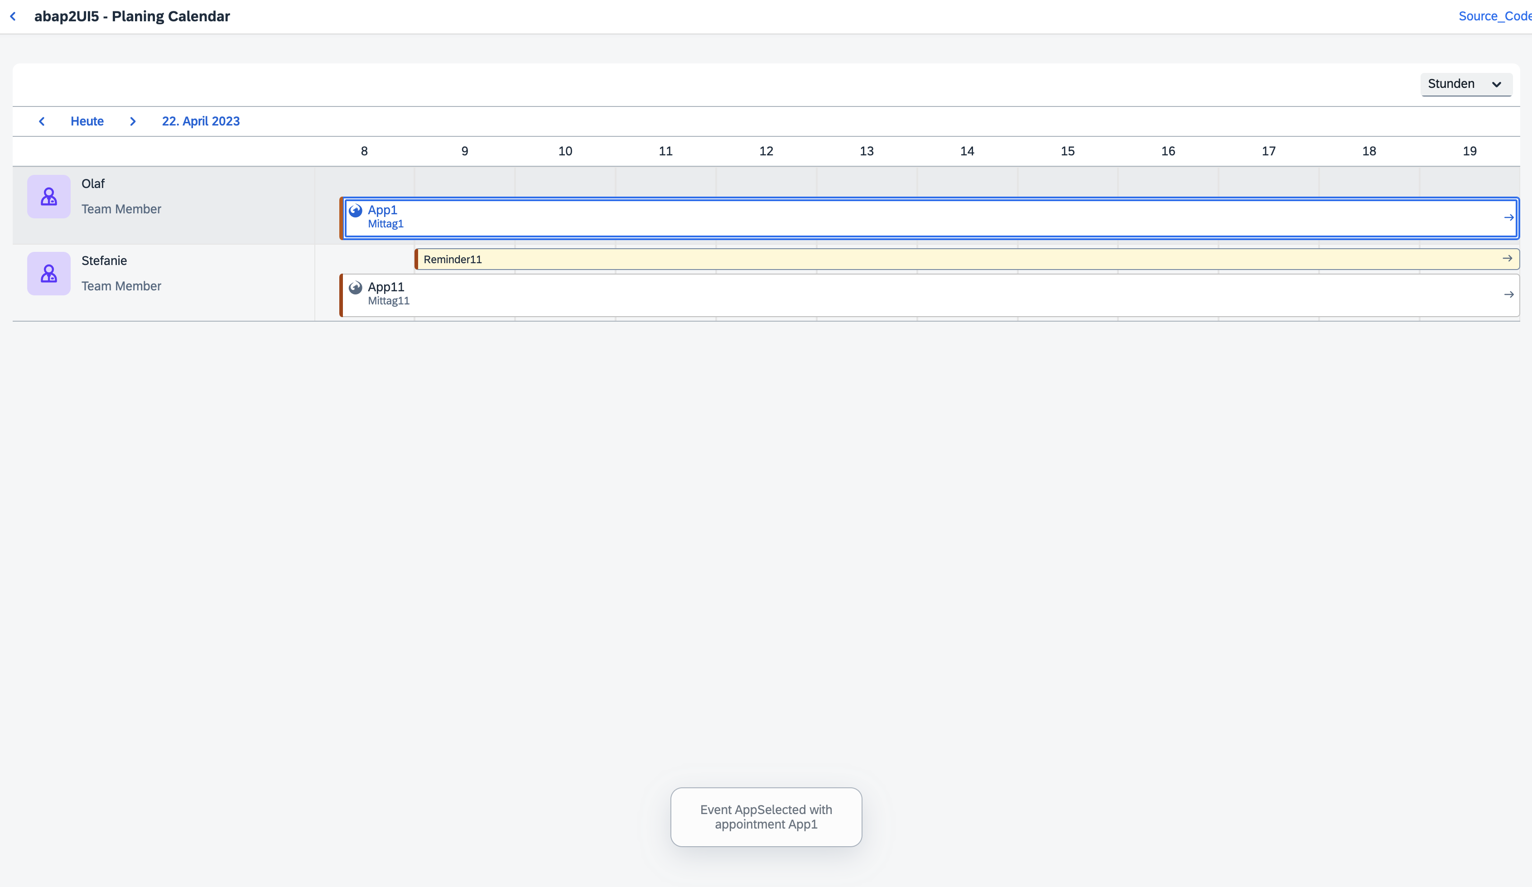Image resolution: width=1532 pixels, height=887 pixels.
Task: Click the continuation arrow on App11
Action: coord(1509,294)
